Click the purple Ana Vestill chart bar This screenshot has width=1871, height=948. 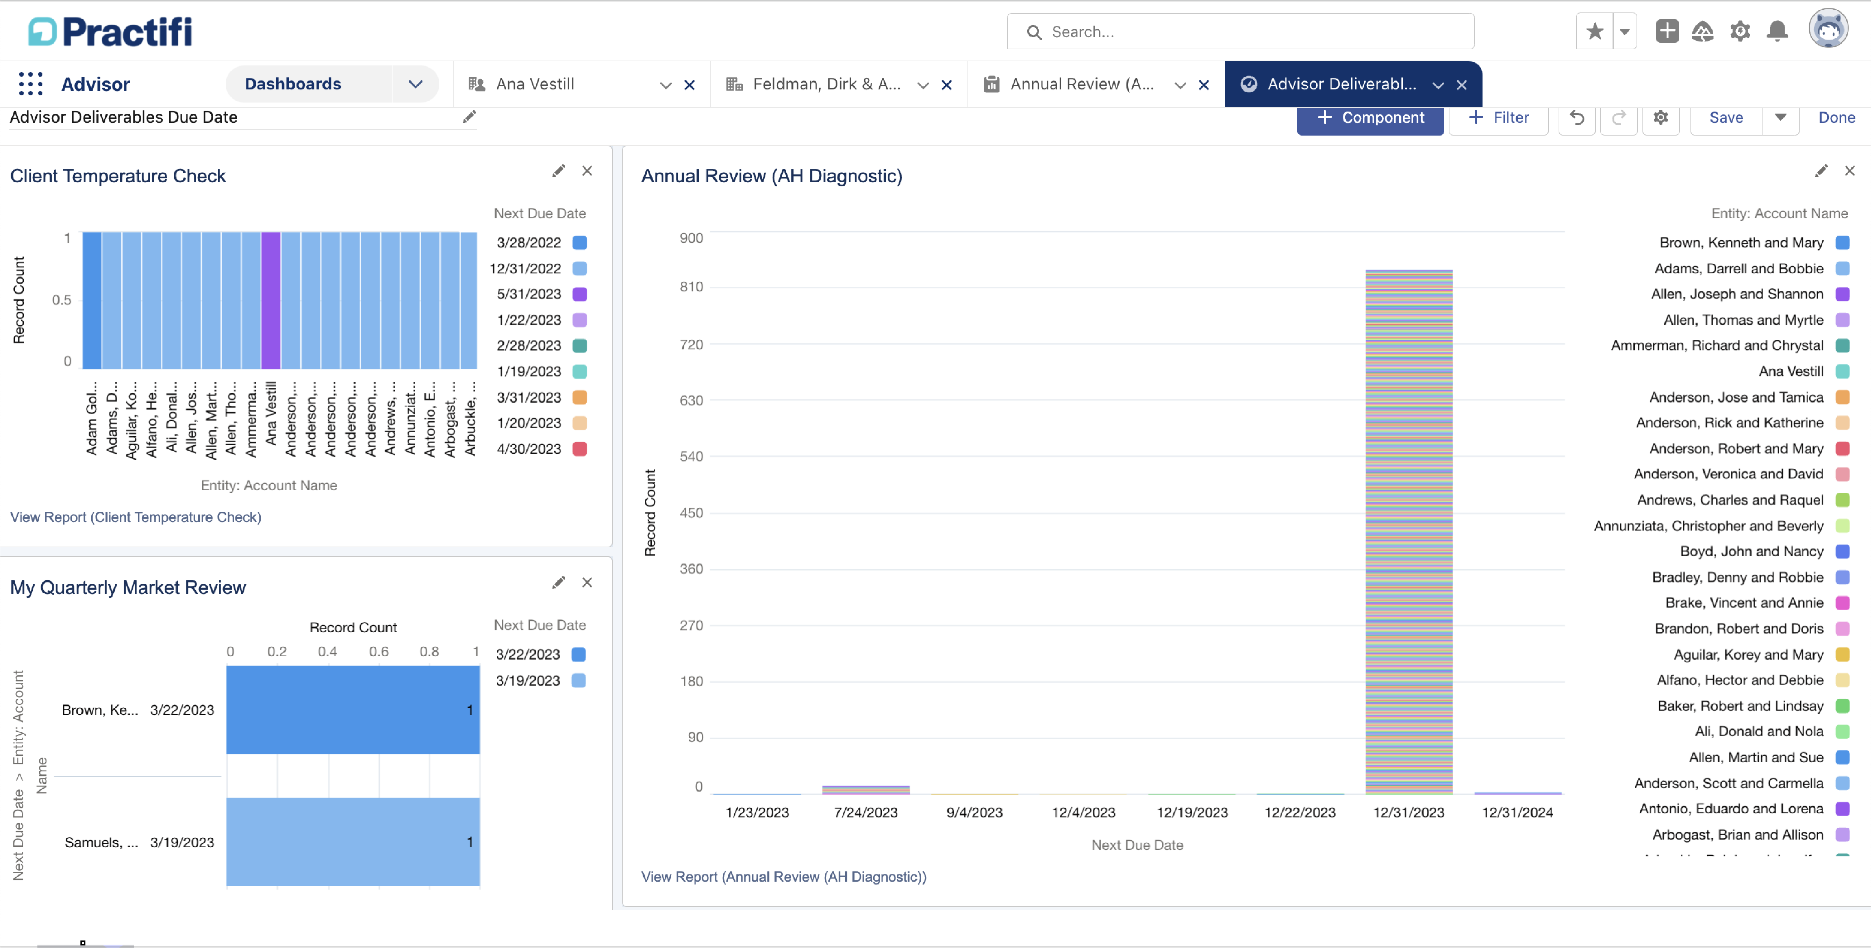(x=271, y=300)
